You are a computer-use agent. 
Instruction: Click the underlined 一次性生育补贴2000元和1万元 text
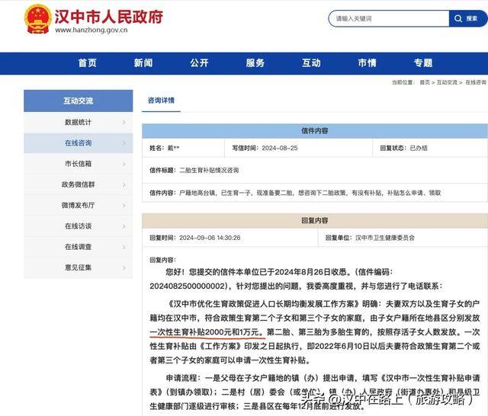point(207,332)
